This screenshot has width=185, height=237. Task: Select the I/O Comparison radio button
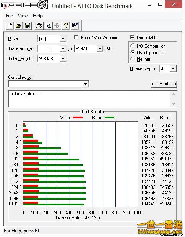[133, 46]
